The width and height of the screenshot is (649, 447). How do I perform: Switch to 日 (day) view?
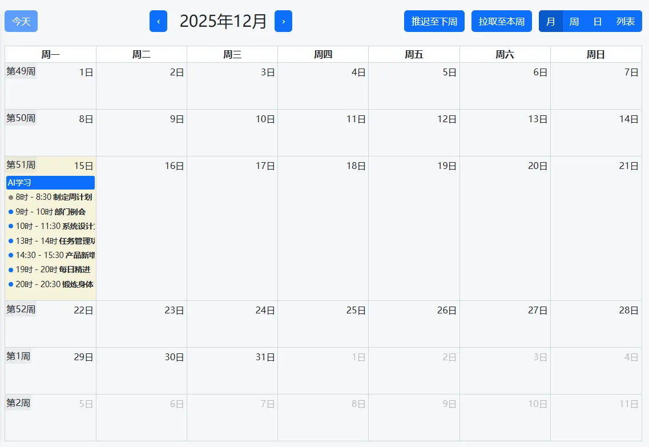point(597,21)
